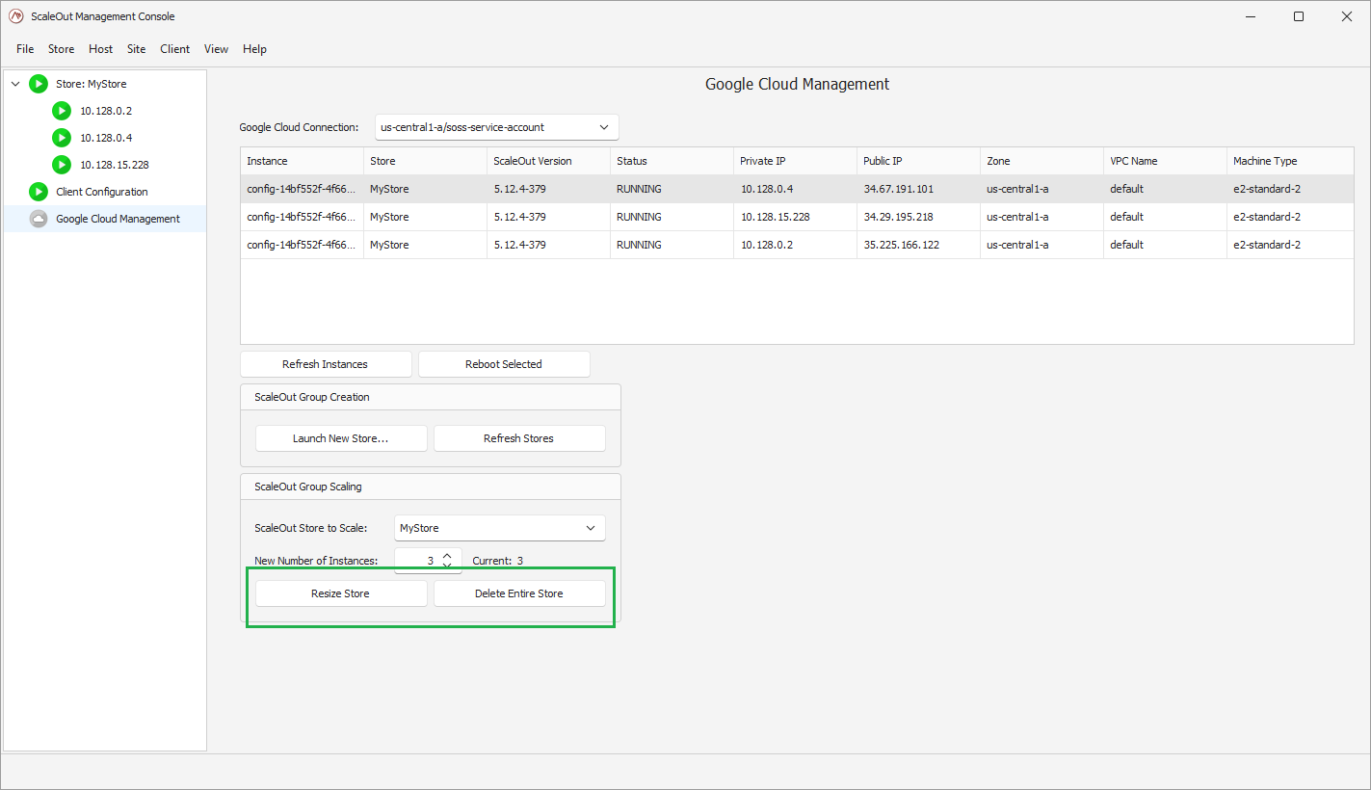Increase the New Number of Instances value
Viewport: 1371px width, 790px height.
[x=447, y=556]
